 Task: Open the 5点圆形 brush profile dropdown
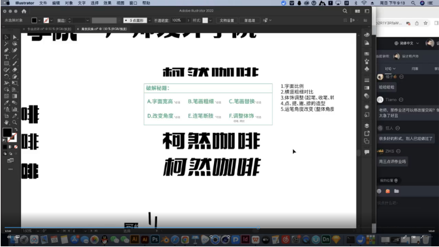tap(149, 20)
